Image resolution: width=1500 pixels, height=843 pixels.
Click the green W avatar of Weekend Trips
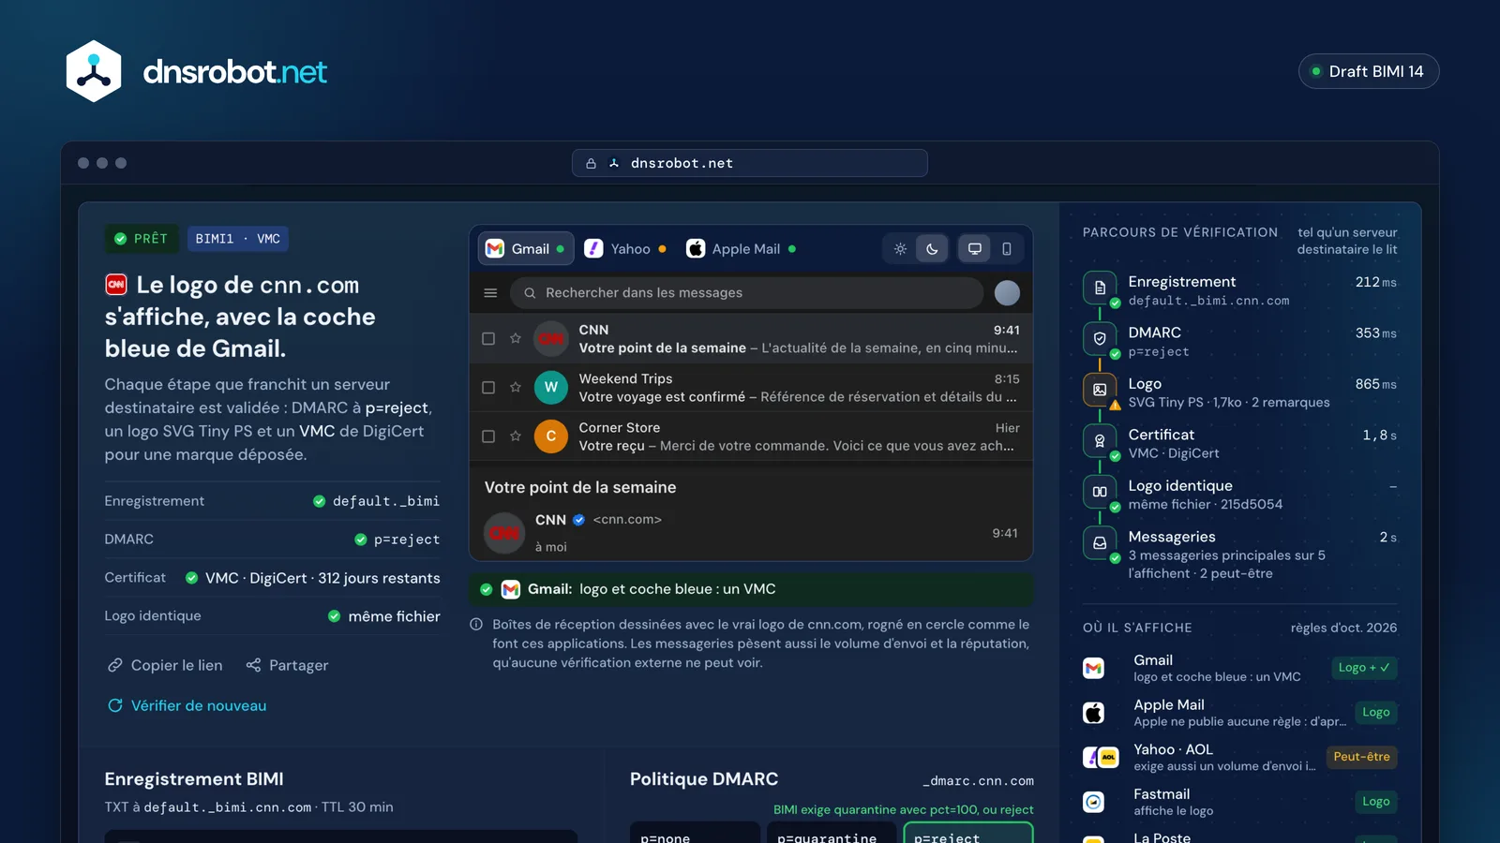pos(551,387)
